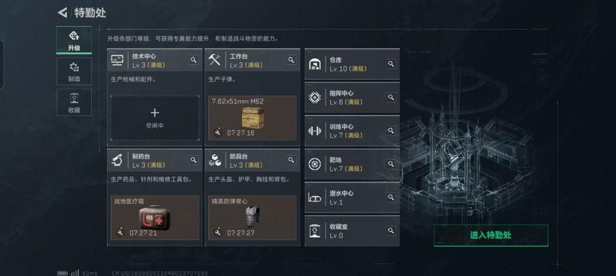616x276 pixels.
Task: Switch to the 升级 tab
Action: pyautogui.click(x=74, y=40)
